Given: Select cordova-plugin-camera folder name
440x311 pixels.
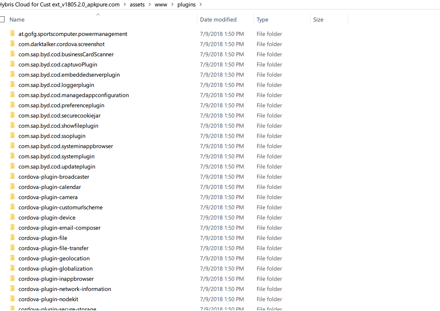Looking at the screenshot, I should [48, 197].
